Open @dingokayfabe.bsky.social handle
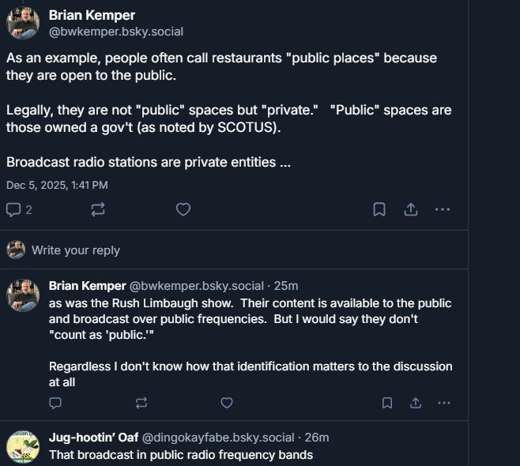 [218, 438]
